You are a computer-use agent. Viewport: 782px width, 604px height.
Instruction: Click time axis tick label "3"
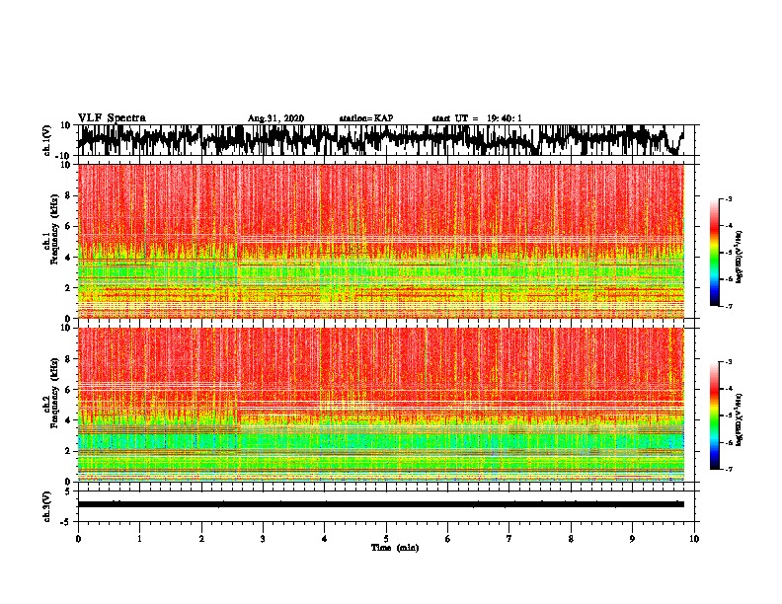[x=263, y=539]
